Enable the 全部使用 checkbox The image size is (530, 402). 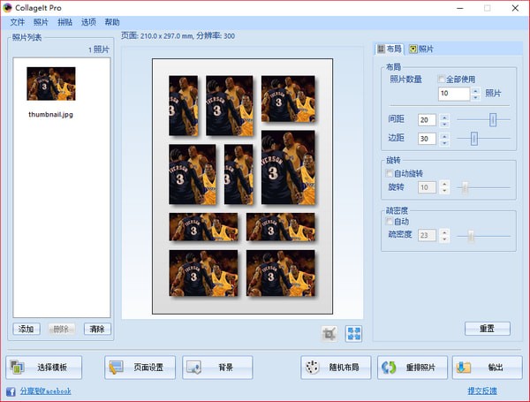[441, 80]
